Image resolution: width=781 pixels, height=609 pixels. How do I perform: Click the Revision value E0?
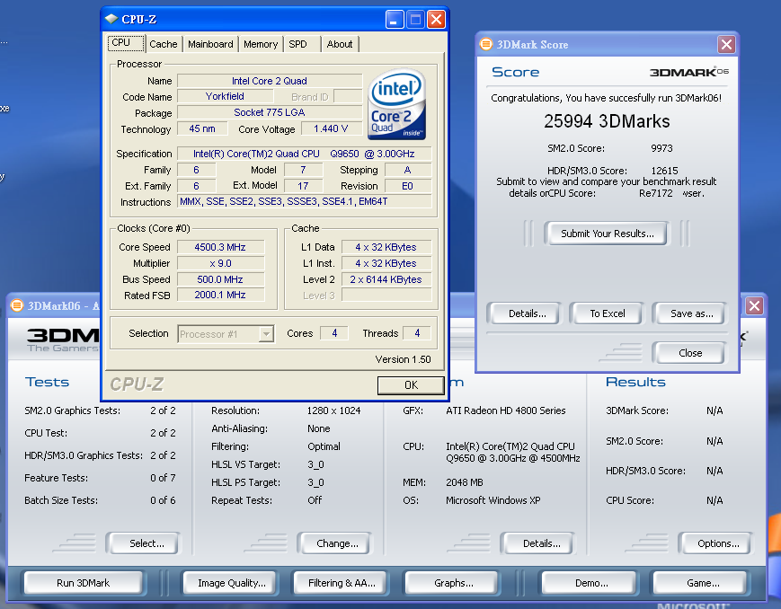coord(407,186)
